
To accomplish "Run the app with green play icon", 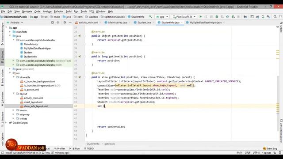I will coord(200,17).
